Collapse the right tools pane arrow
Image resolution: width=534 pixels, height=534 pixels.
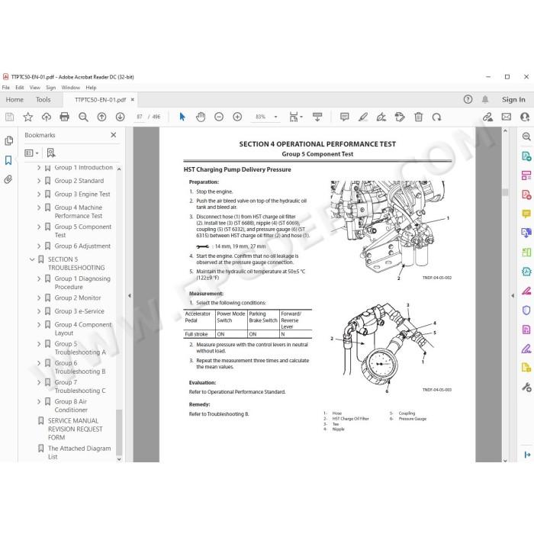point(513,296)
